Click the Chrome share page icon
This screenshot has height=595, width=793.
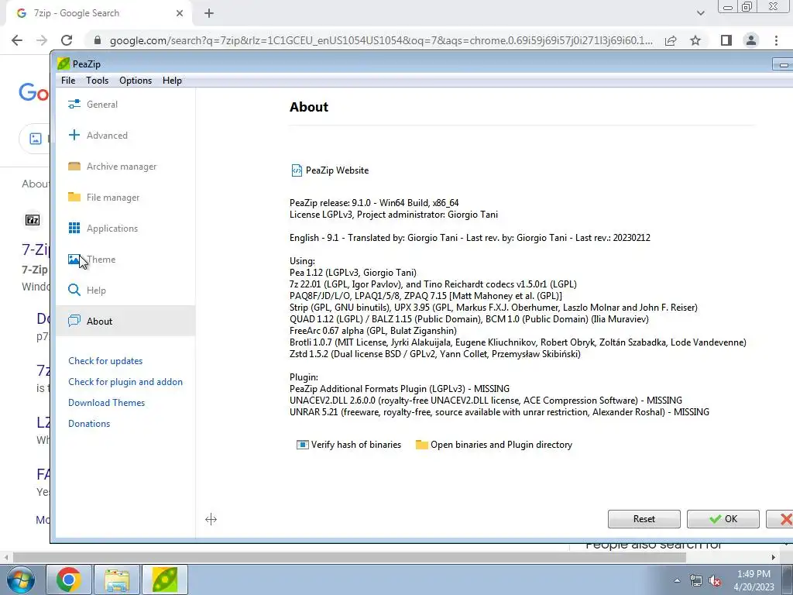(671, 40)
